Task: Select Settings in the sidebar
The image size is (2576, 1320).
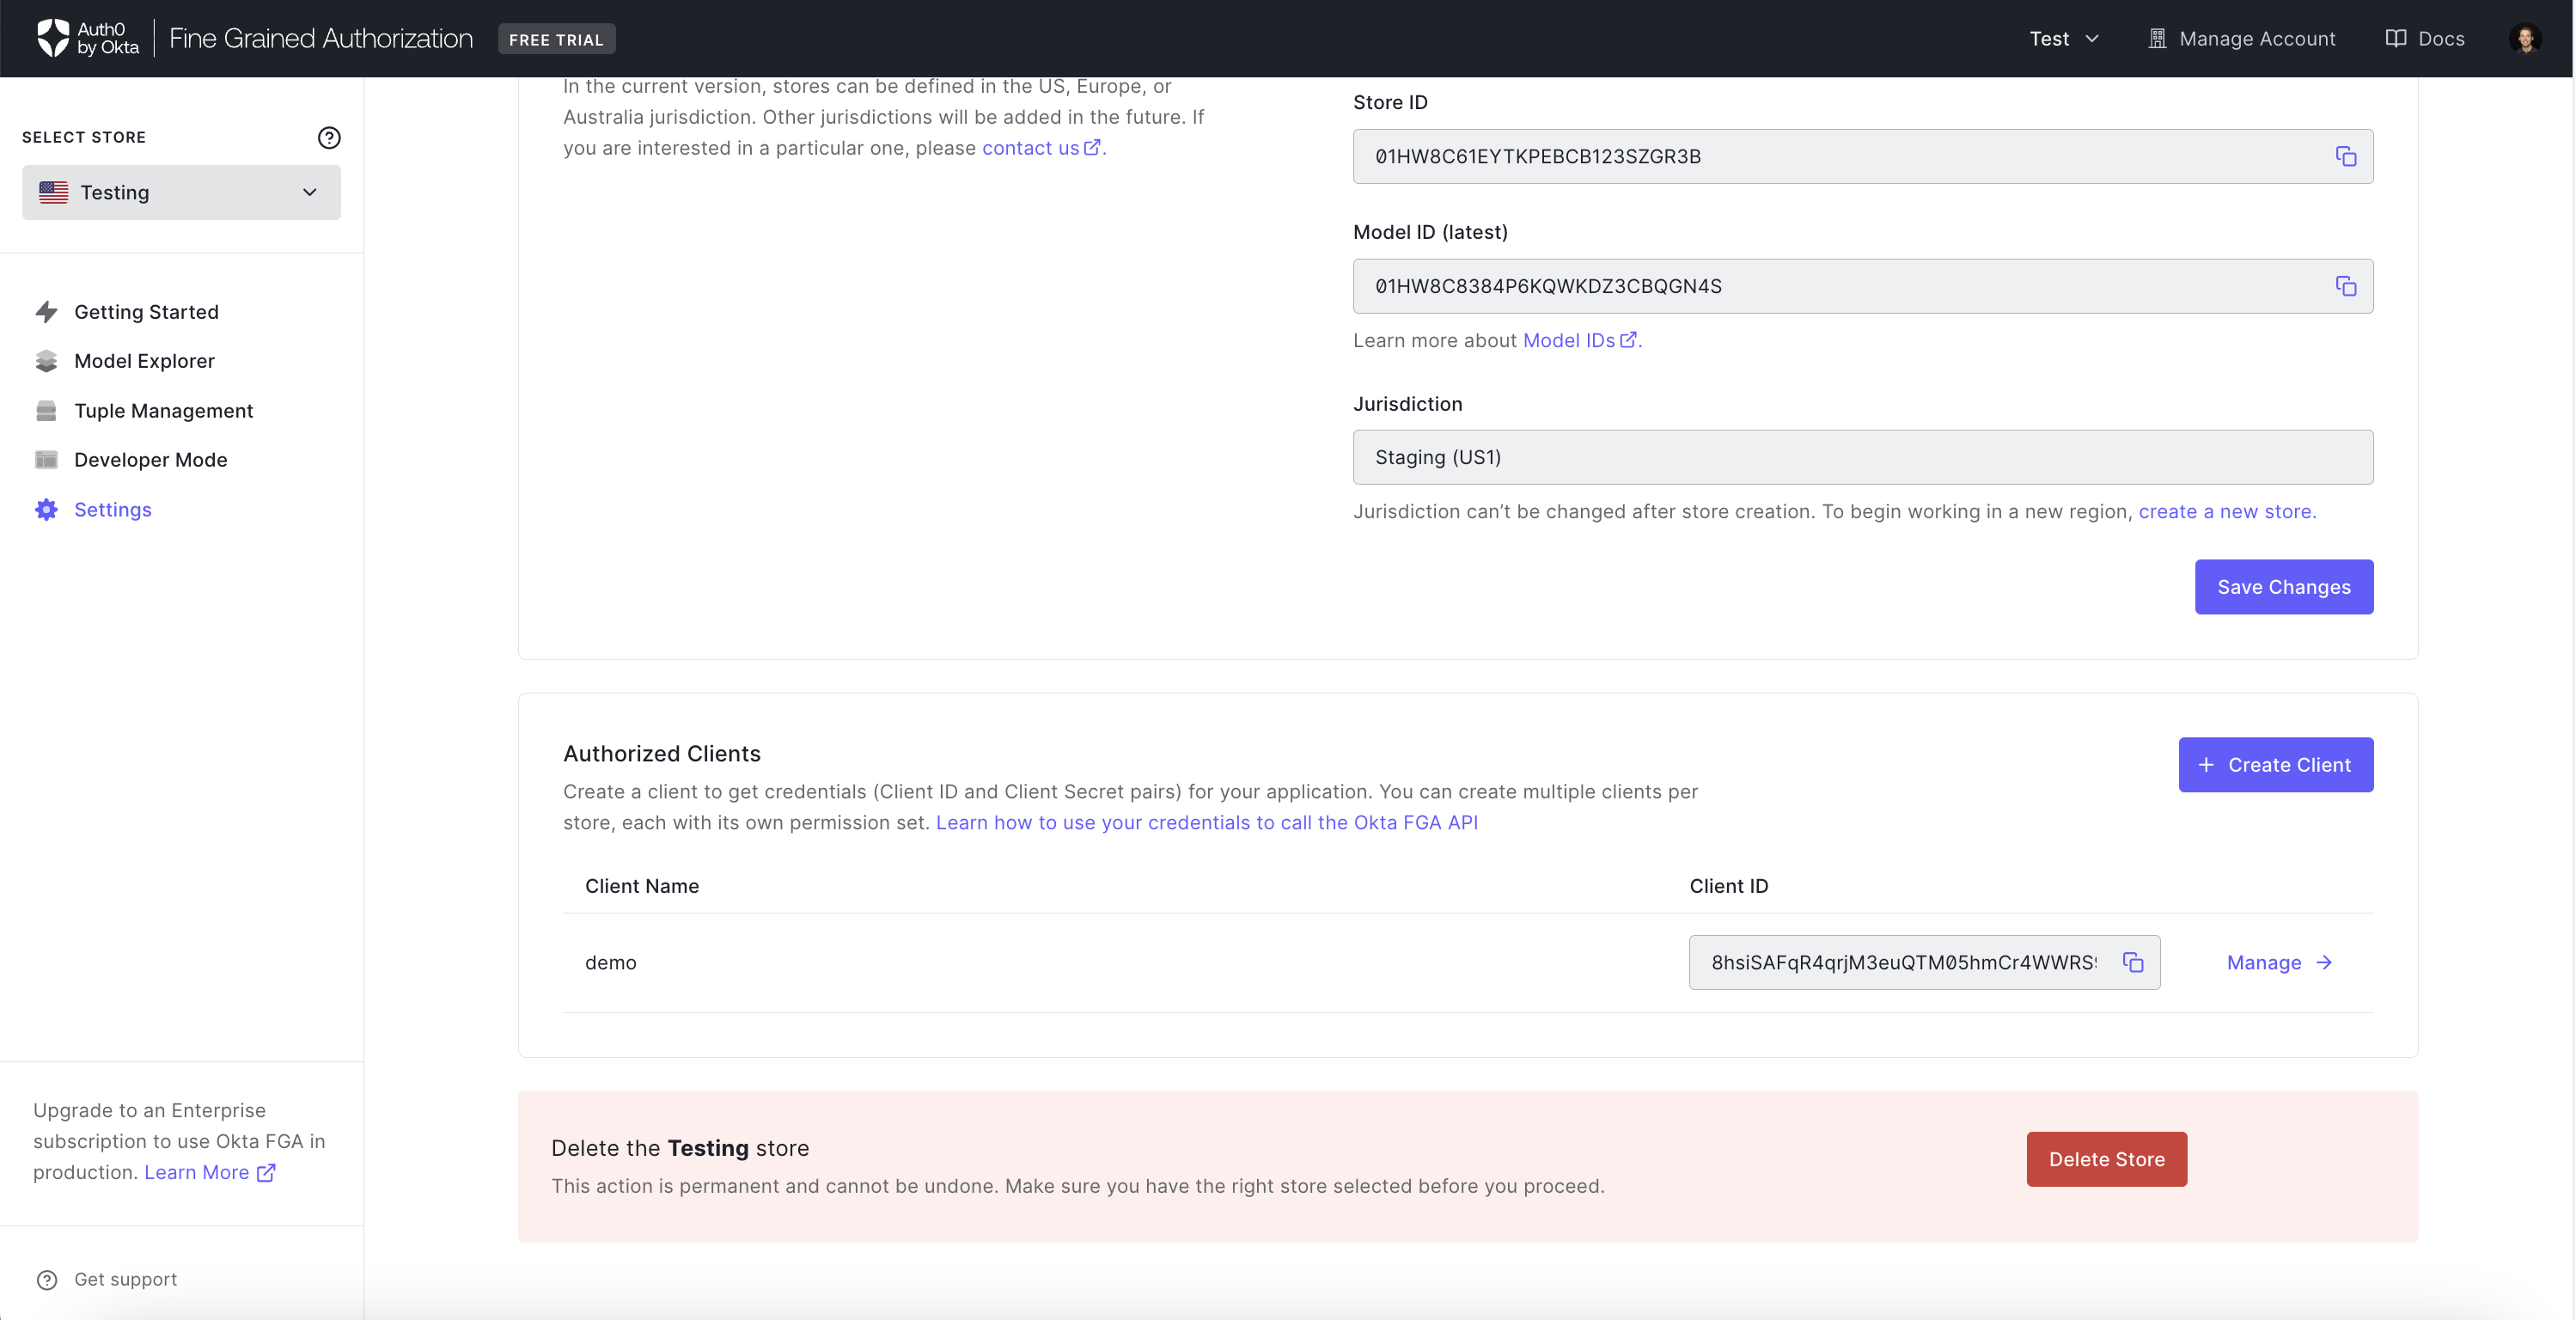Action: 112,510
